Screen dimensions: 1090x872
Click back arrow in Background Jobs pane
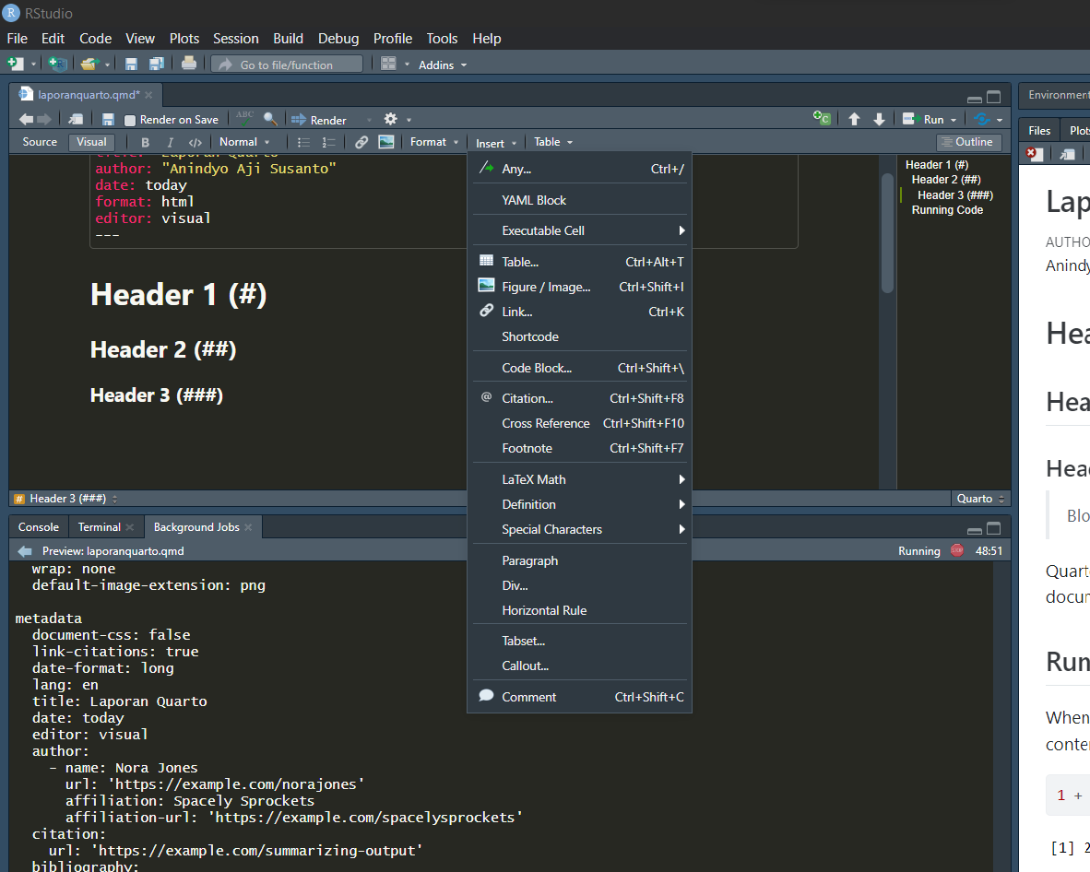tap(25, 551)
